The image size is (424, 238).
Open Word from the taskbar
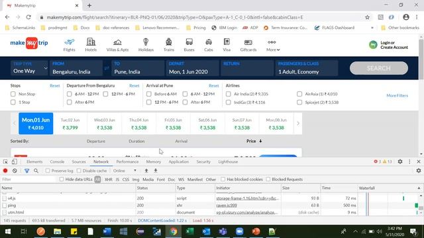(107, 231)
